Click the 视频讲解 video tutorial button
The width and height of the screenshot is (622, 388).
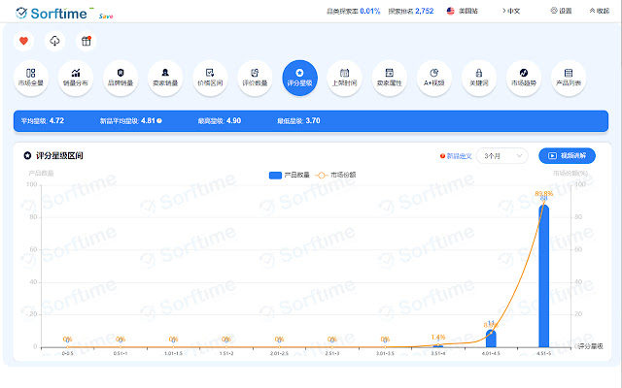click(566, 155)
